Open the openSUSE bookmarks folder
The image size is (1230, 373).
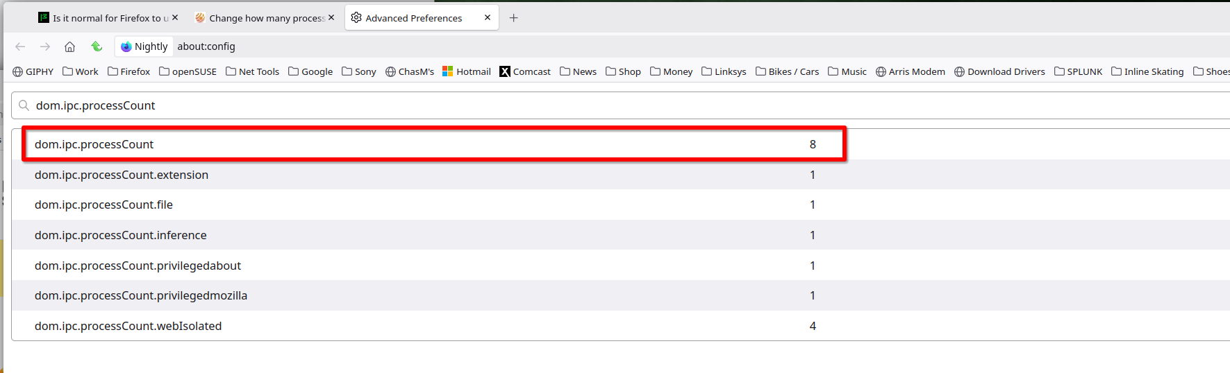[188, 71]
